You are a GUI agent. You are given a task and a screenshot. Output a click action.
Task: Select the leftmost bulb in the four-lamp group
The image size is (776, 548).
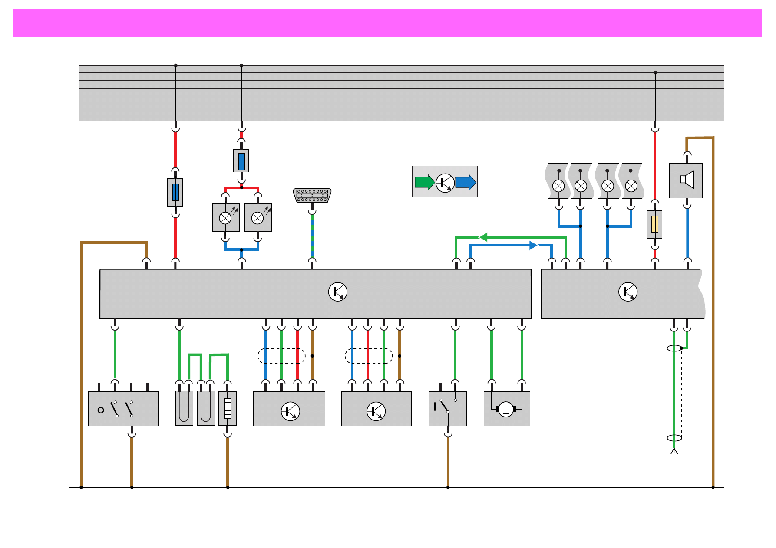click(x=558, y=186)
